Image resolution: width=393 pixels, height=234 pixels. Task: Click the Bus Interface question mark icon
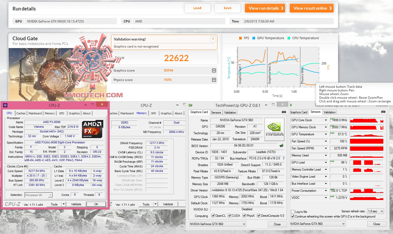click(284, 158)
